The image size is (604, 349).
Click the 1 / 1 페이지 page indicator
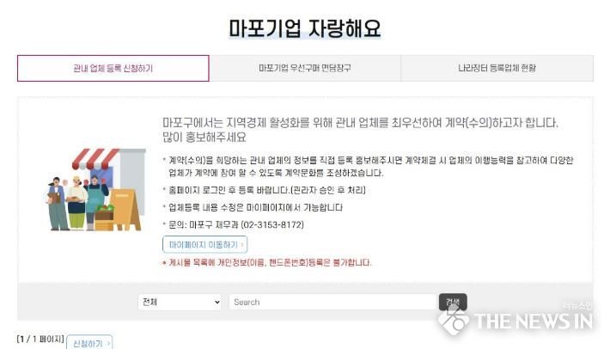[x=40, y=339]
